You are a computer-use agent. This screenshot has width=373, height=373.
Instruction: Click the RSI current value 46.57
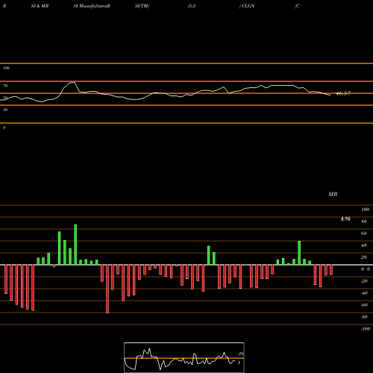coord(343,93)
